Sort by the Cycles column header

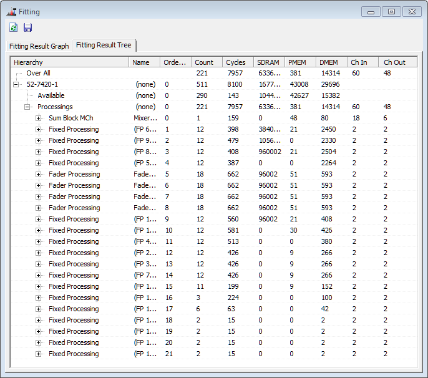coord(236,62)
